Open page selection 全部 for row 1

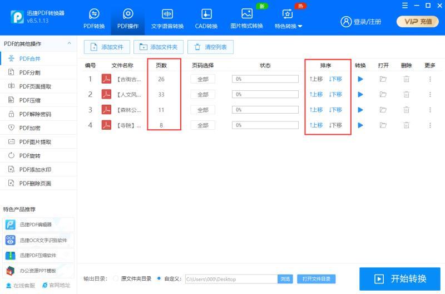coord(202,79)
